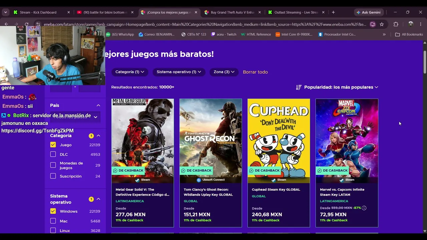Uncheck the Juego category checkbox
This screenshot has width=427, height=240.
click(53, 145)
